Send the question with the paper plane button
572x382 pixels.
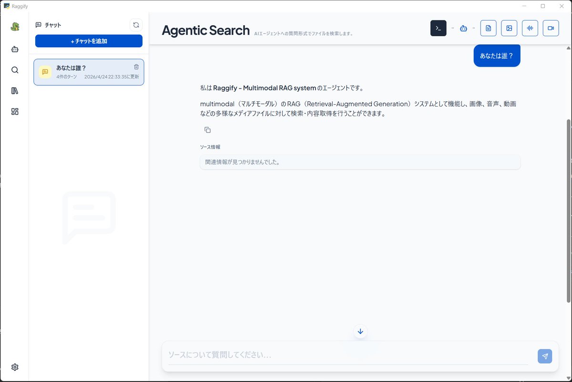(x=545, y=356)
